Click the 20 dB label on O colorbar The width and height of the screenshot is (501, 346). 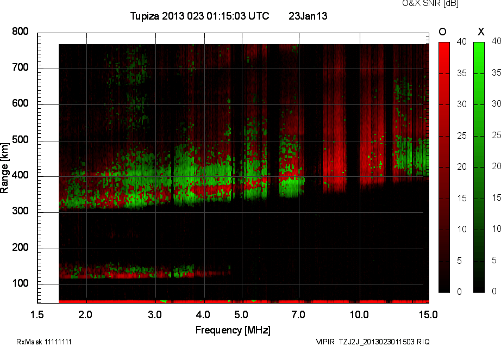coord(462,166)
